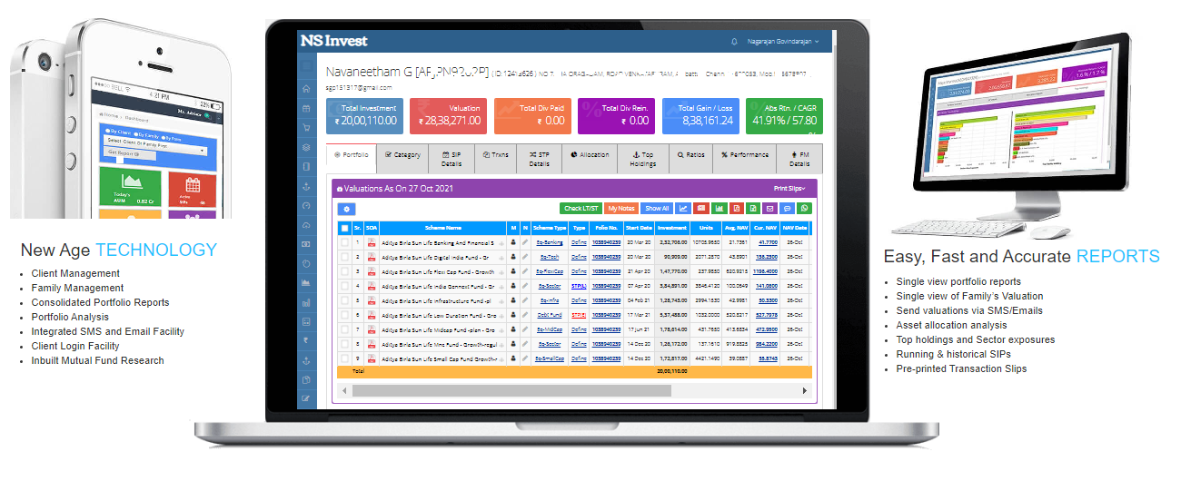1181x481 pixels.
Task: Open Select Client Or Family dropdown
Action: tap(156, 142)
